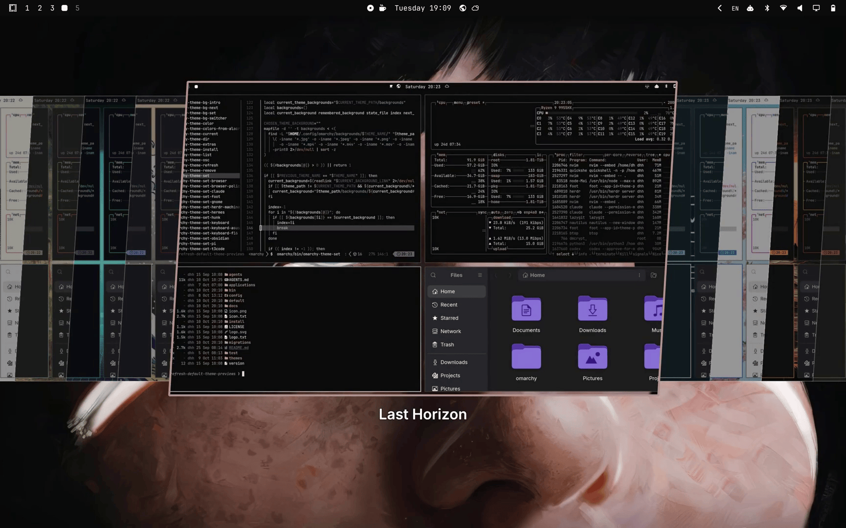Screen dimensions: 846x528
Task: Click the search icon in the previewed Files window
Action: tap(433, 275)
